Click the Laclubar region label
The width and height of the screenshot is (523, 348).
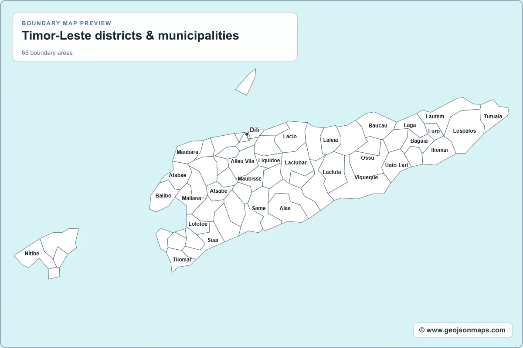pos(296,163)
